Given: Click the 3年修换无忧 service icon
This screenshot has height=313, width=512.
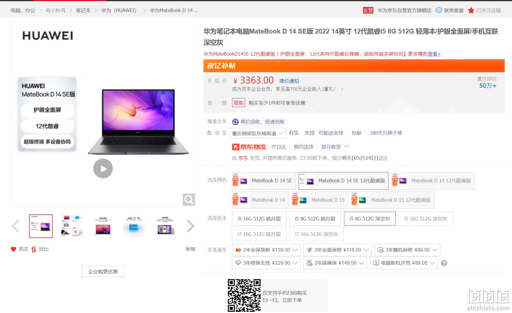Looking at the screenshot, I should tap(238, 263).
